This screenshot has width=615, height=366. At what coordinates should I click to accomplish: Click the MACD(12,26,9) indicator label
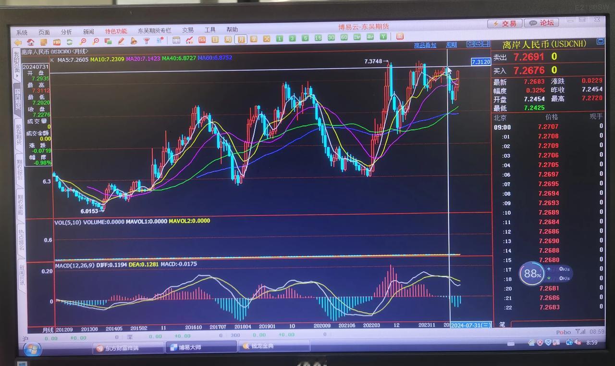[x=74, y=265]
